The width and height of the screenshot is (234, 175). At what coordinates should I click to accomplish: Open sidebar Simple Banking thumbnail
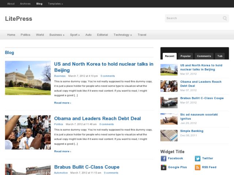point(169,136)
